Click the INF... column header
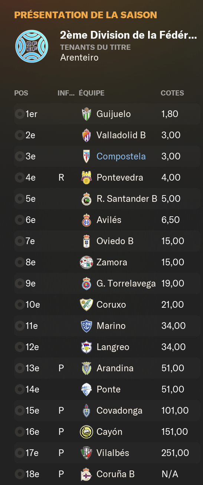The width and height of the screenshot is (203, 485). (x=66, y=93)
